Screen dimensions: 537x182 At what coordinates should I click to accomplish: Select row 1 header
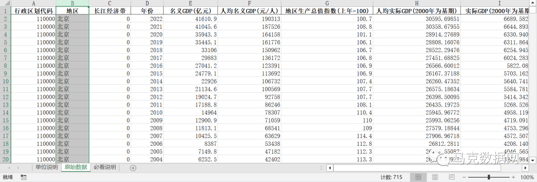click(5, 10)
